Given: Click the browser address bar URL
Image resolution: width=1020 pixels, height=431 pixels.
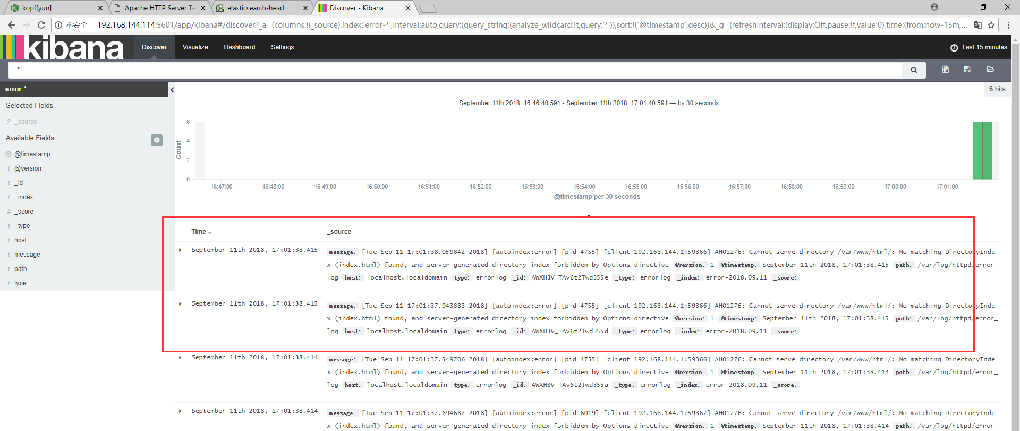Looking at the screenshot, I should [531, 25].
